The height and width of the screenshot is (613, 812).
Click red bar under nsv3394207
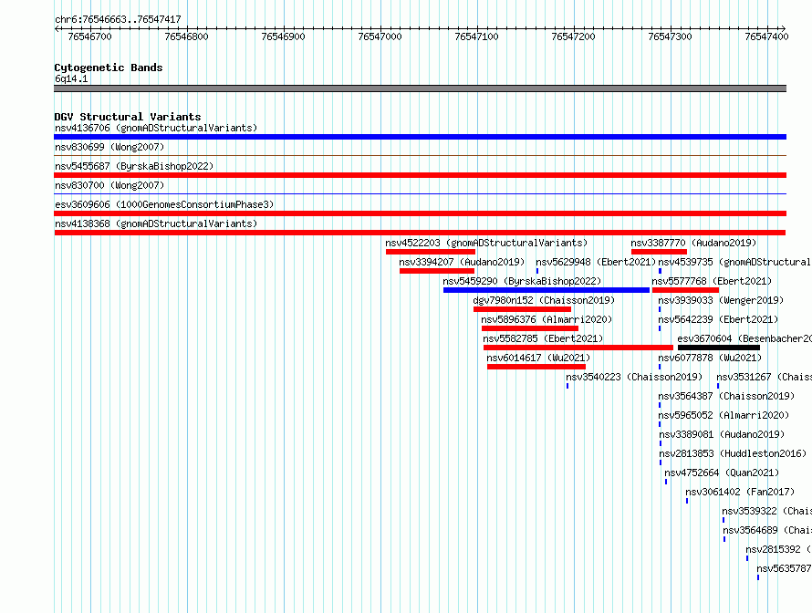(437, 271)
